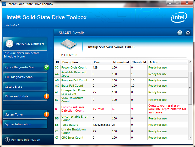Image resolution: width=195 pixels, height=147 pixels.
Task: Click the orange warning icon on System Tuner
Action: (47, 114)
